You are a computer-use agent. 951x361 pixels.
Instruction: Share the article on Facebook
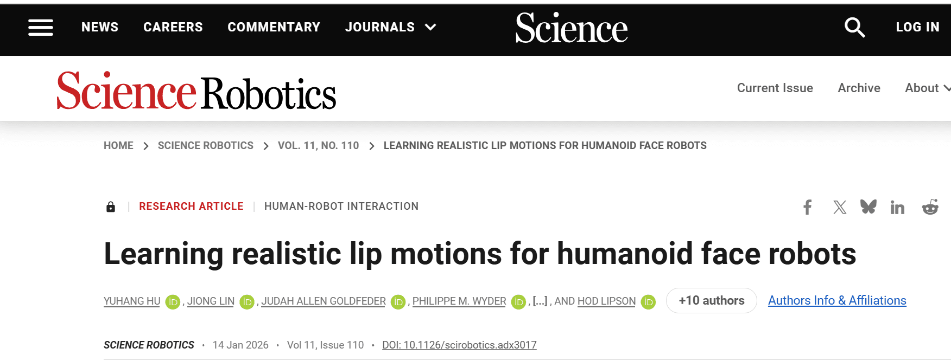[807, 207]
